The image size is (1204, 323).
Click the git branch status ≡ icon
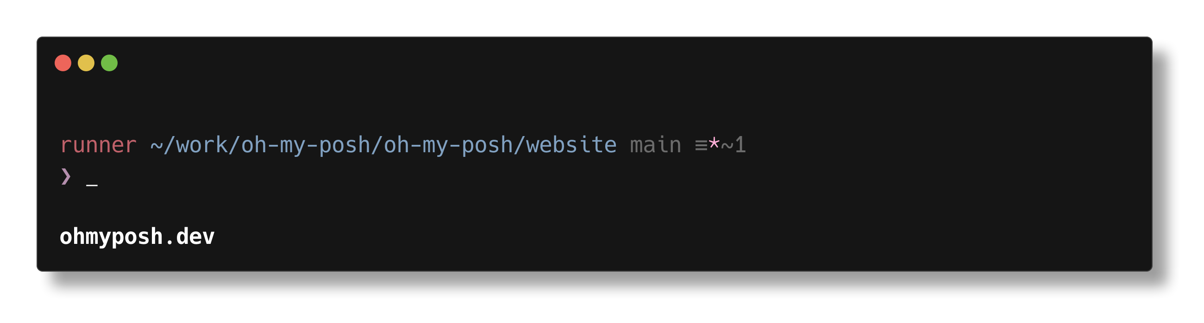pos(701,146)
